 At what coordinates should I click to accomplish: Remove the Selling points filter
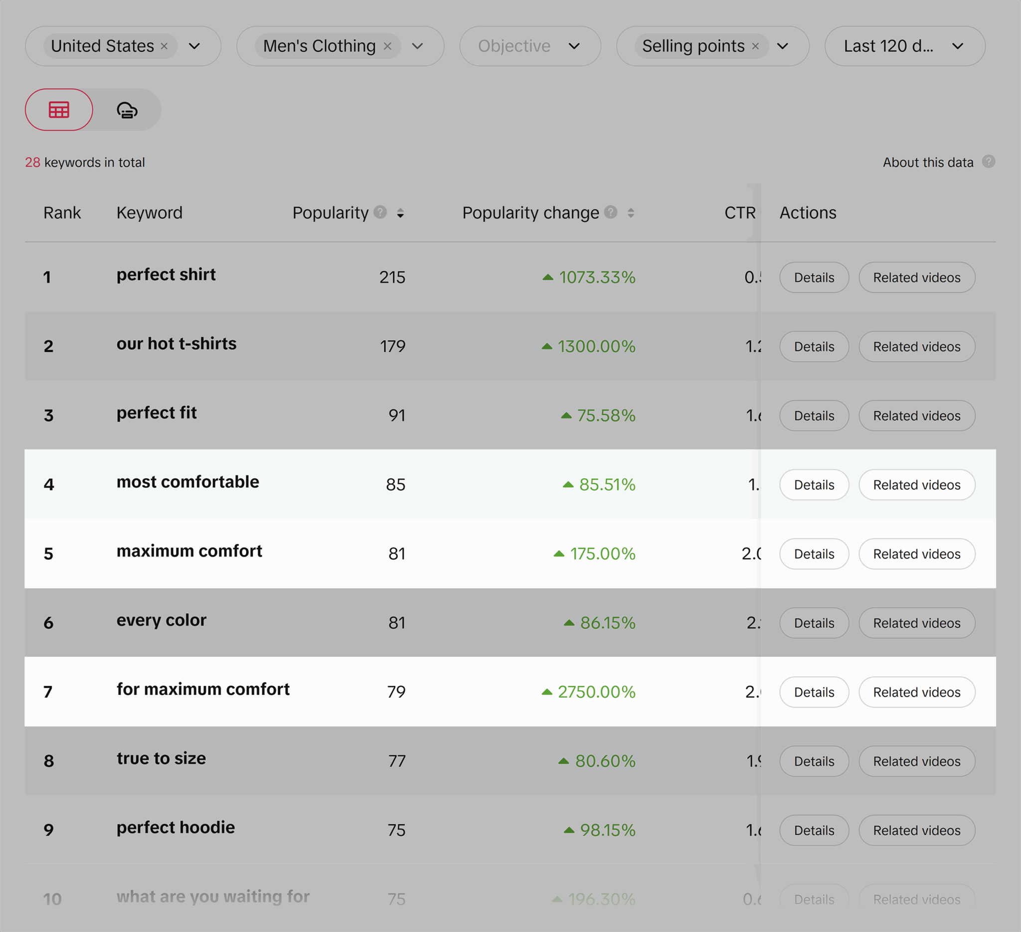click(755, 45)
